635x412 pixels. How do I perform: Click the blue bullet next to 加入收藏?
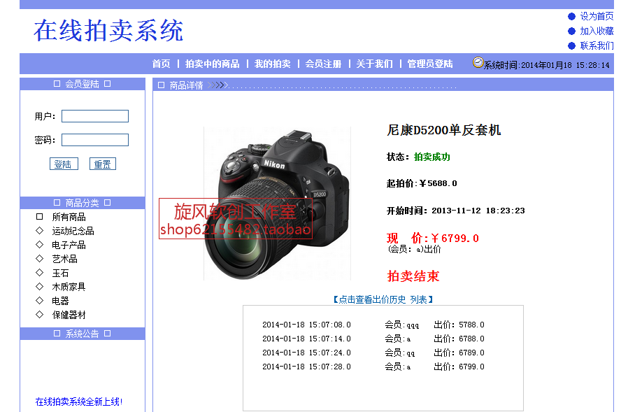571,31
